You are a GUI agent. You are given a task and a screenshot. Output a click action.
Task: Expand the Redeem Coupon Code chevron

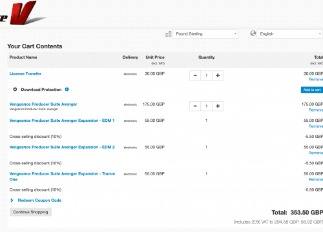pyautogui.click(x=12, y=200)
